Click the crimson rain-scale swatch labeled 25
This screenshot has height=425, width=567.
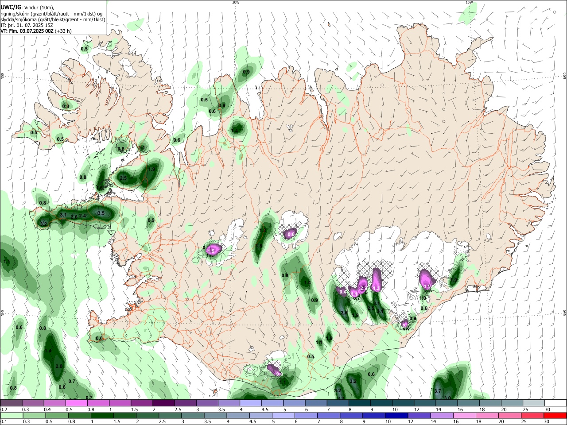[x=532, y=415]
